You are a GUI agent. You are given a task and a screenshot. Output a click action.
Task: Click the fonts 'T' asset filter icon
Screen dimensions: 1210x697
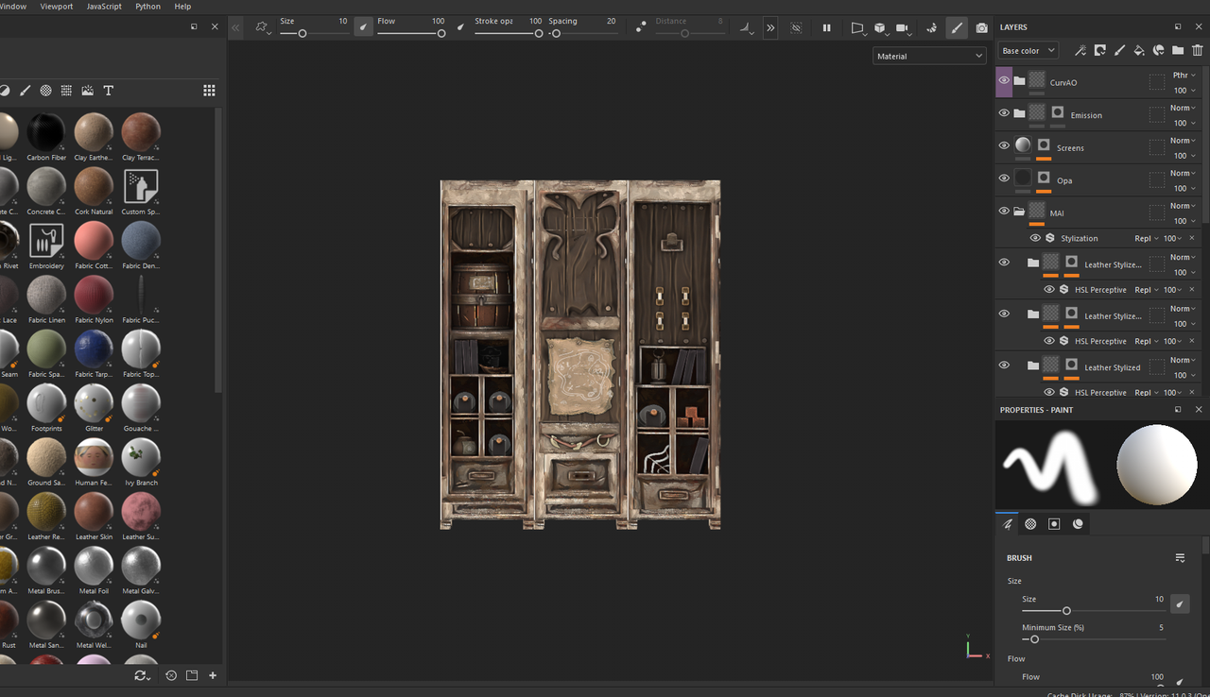coord(109,91)
